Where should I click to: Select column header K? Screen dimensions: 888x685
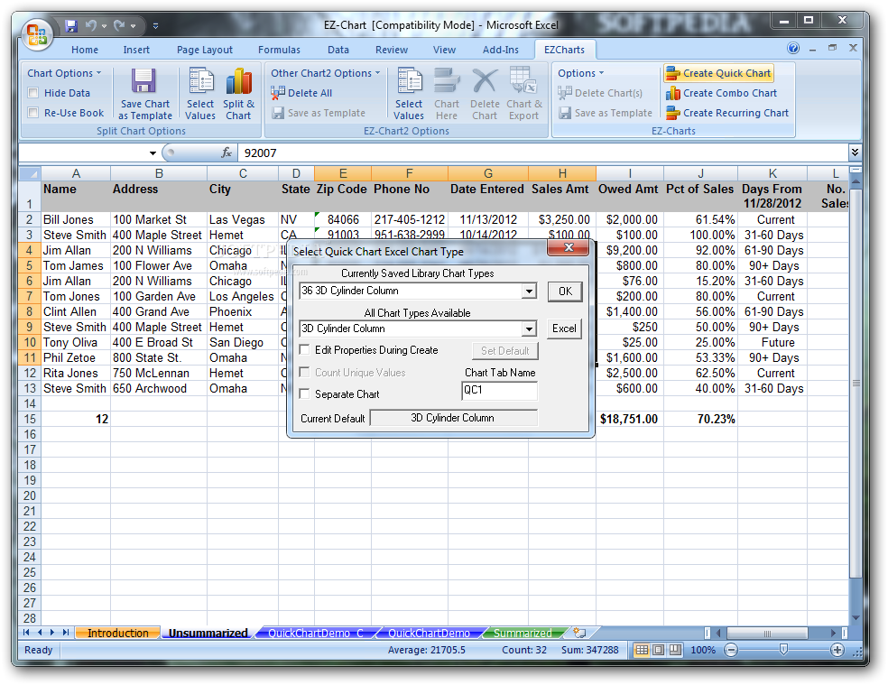772,173
